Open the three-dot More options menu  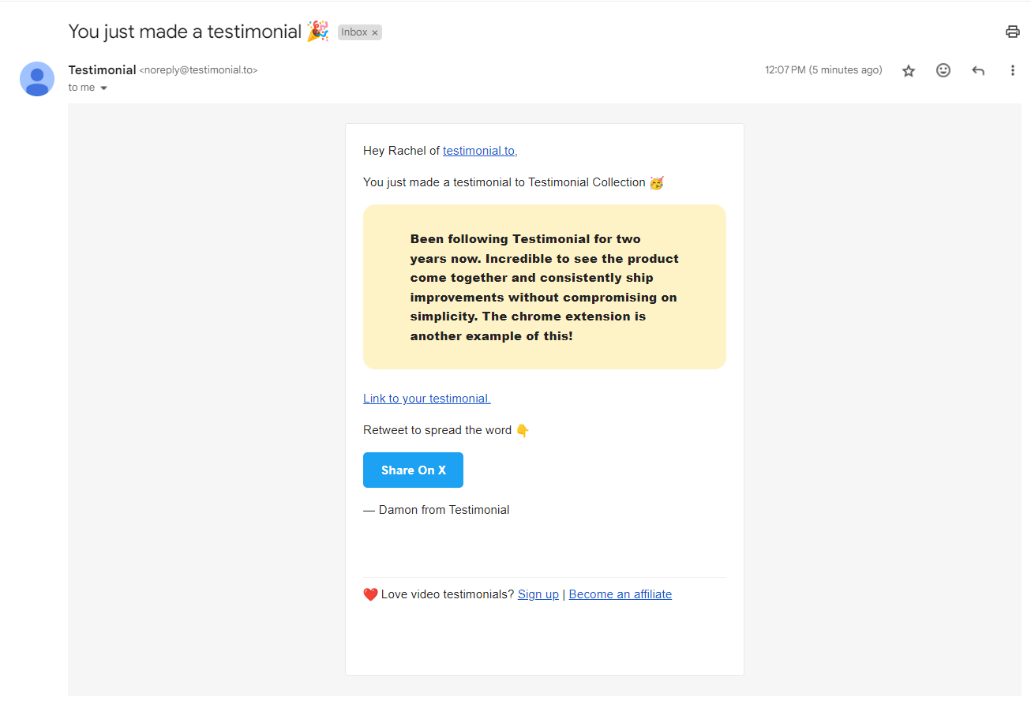(1013, 70)
